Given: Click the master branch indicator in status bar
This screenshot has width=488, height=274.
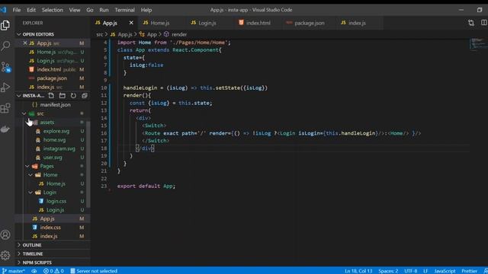Looking at the screenshot, I should pyautogui.click(x=13, y=271).
